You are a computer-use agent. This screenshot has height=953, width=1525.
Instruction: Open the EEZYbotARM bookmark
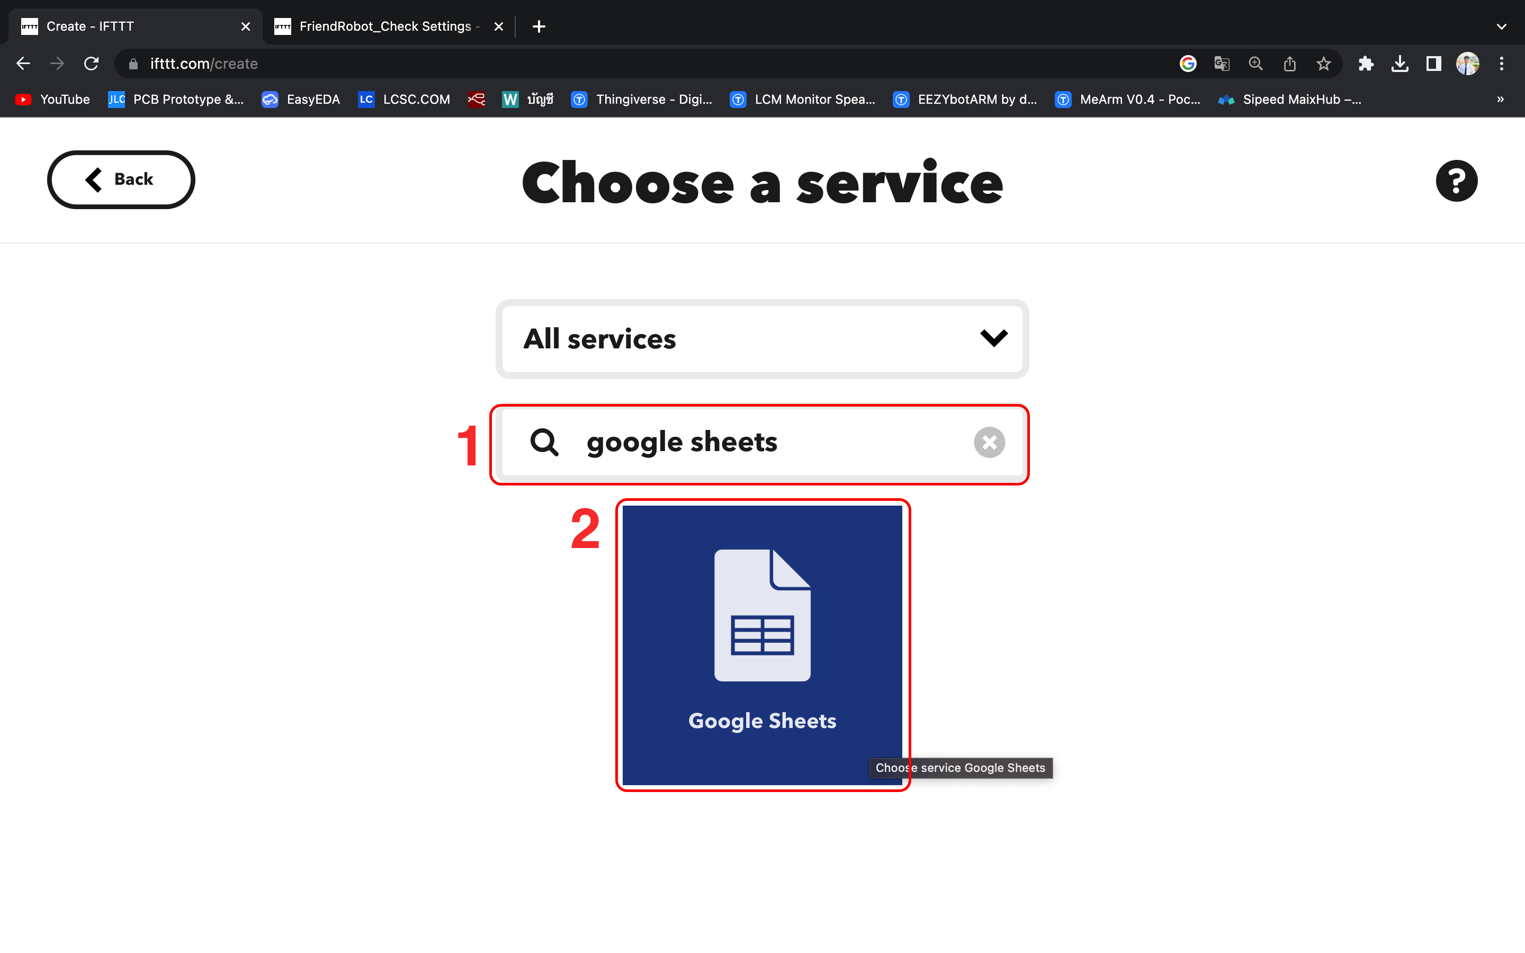965,100
